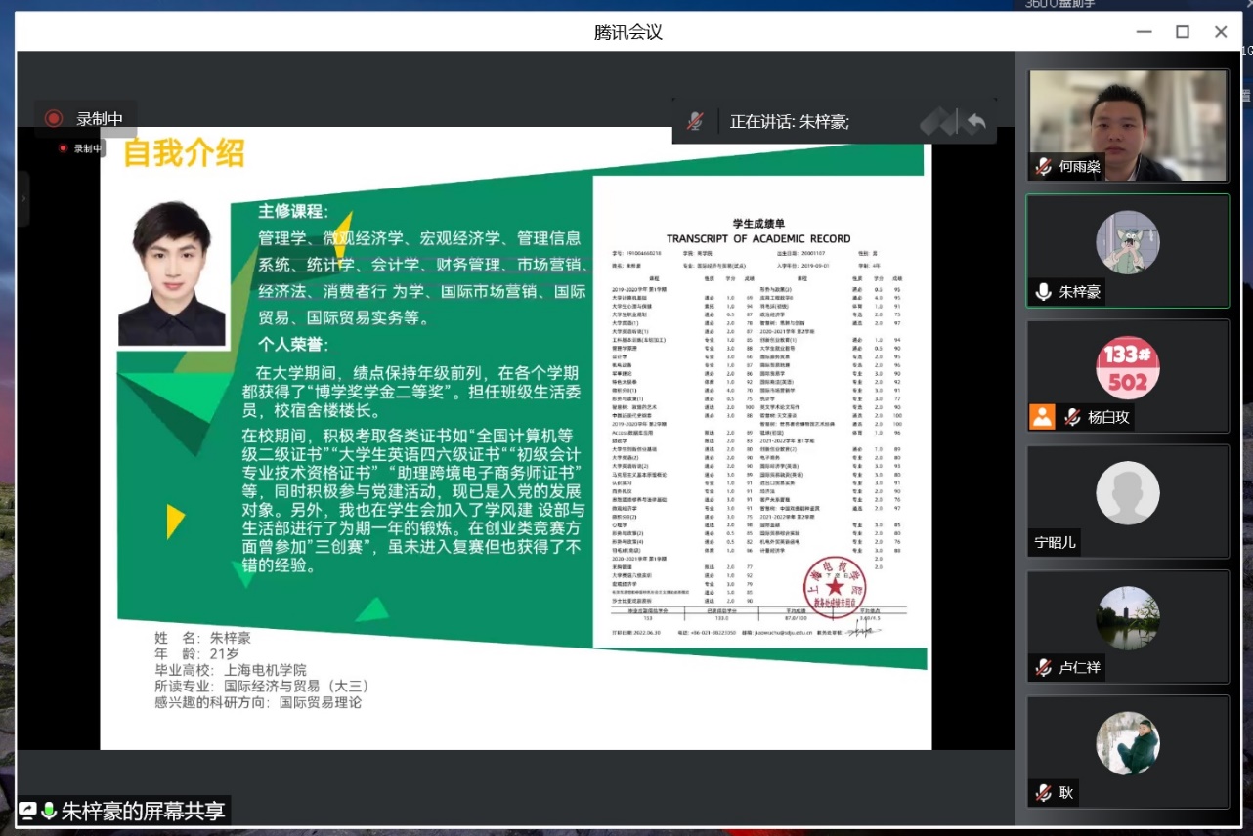Maximize the 腾讯会议 window
The height and width of the screenshot is (836, 1253).
[1182, 32]
